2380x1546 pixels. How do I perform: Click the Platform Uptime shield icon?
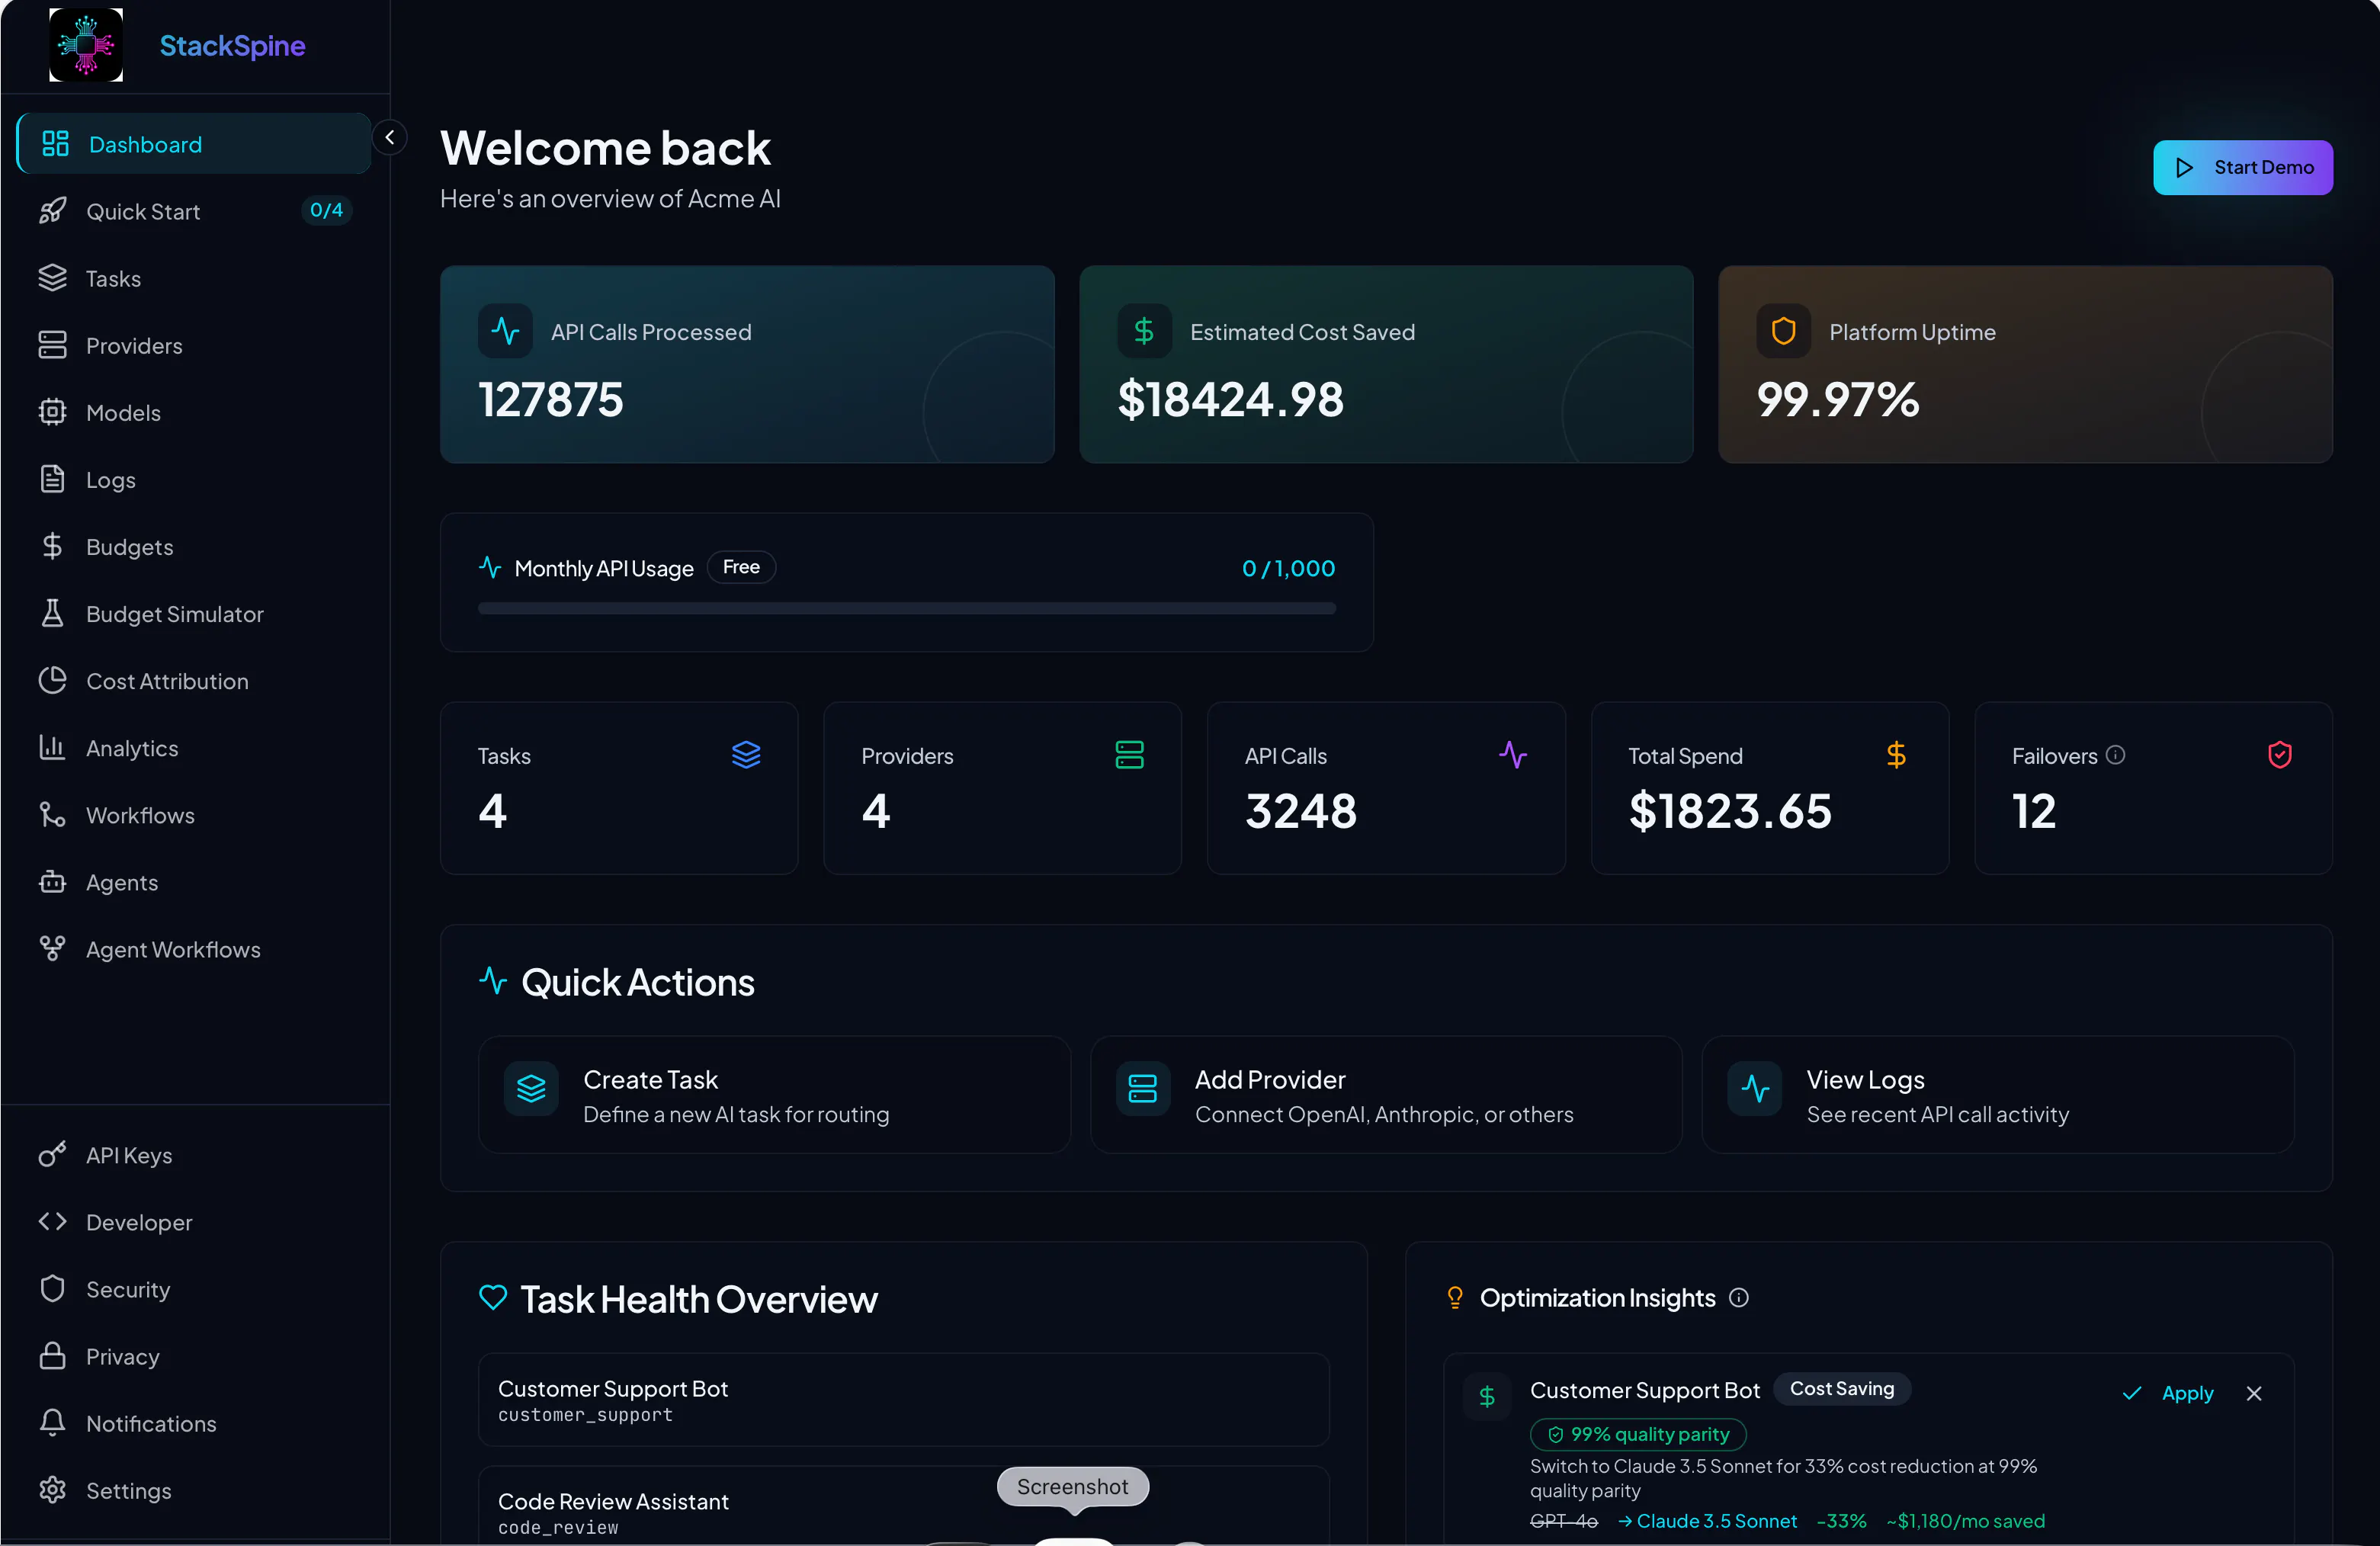click(x=1783, y=331)
